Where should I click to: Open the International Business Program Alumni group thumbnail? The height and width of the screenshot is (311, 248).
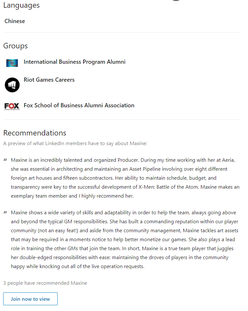tap(12, 63)
